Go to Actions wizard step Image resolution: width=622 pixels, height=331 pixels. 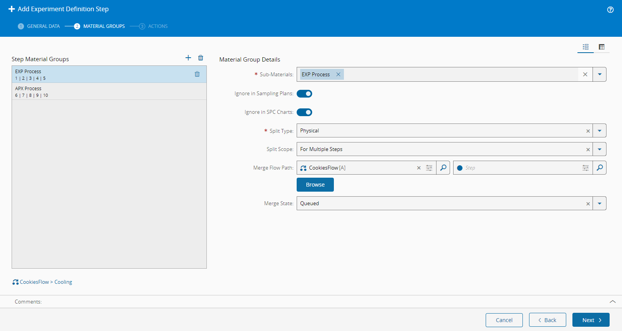tap(153, 26)
